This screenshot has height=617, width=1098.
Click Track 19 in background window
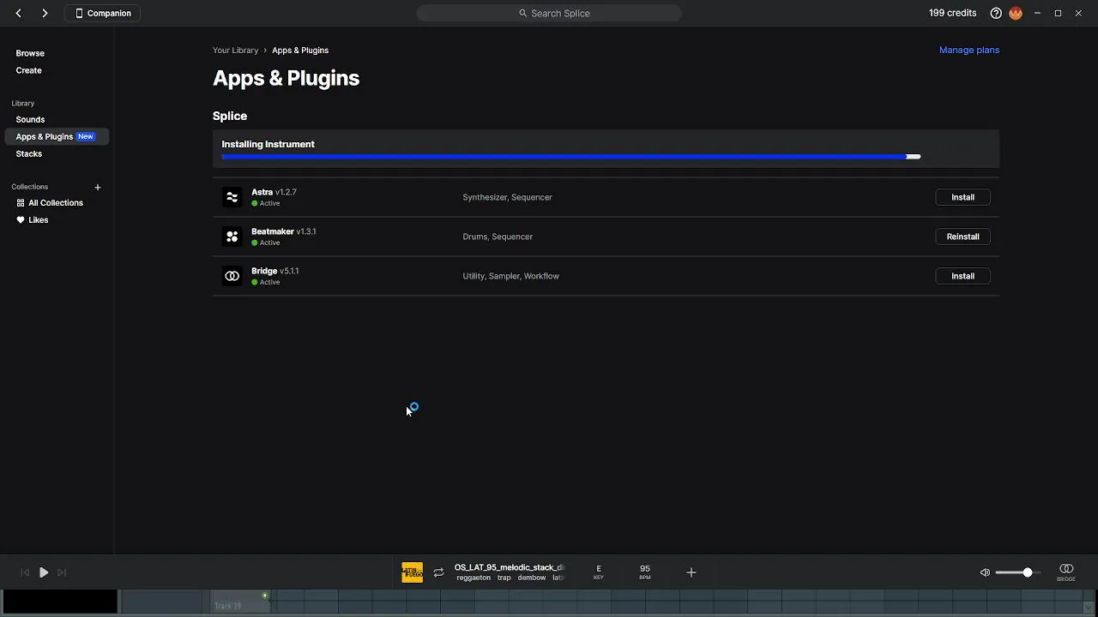click(x=228, y=606)
